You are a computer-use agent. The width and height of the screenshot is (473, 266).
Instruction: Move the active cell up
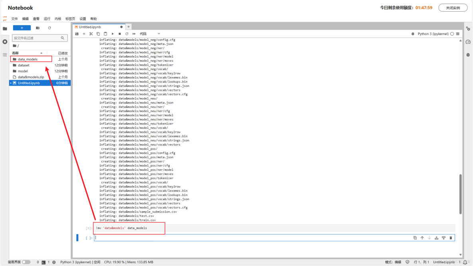[422, 238]
